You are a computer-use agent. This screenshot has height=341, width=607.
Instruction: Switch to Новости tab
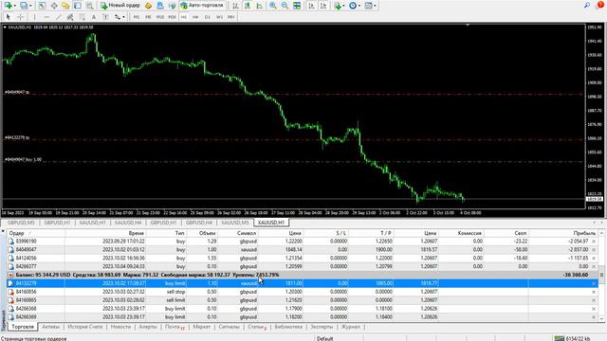coord(120,327)
